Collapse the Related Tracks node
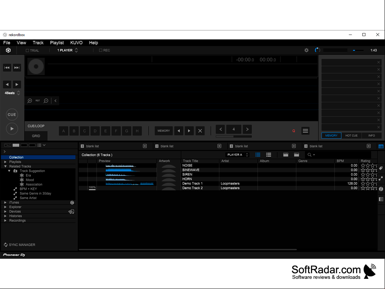The image size is (385, 289). coord(5,166)
